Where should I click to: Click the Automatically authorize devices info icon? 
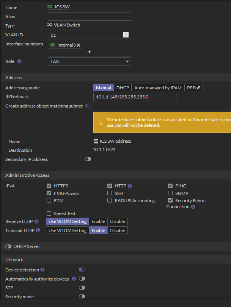coord(74,279)
